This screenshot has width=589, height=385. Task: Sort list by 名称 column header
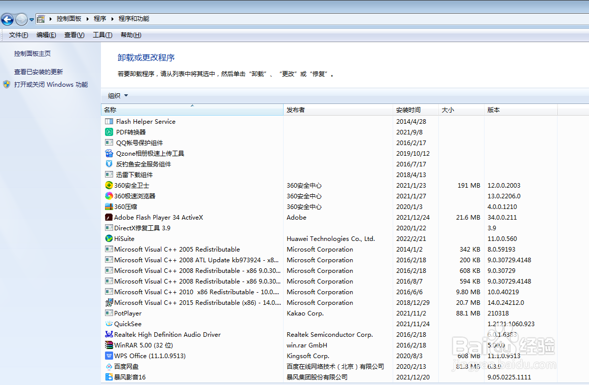[x=192, y=110]
